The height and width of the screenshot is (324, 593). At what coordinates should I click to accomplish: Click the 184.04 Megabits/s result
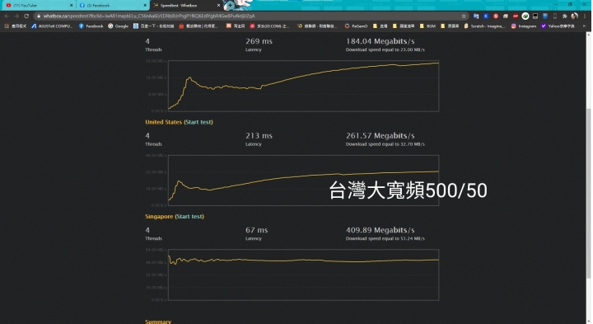(x=380, y=41)
